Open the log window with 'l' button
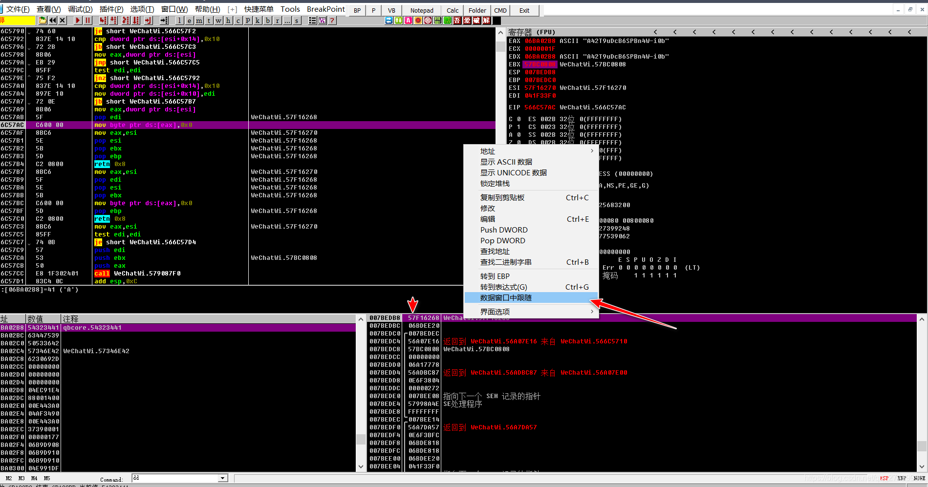928x487 pixels. tap(180, 21)
